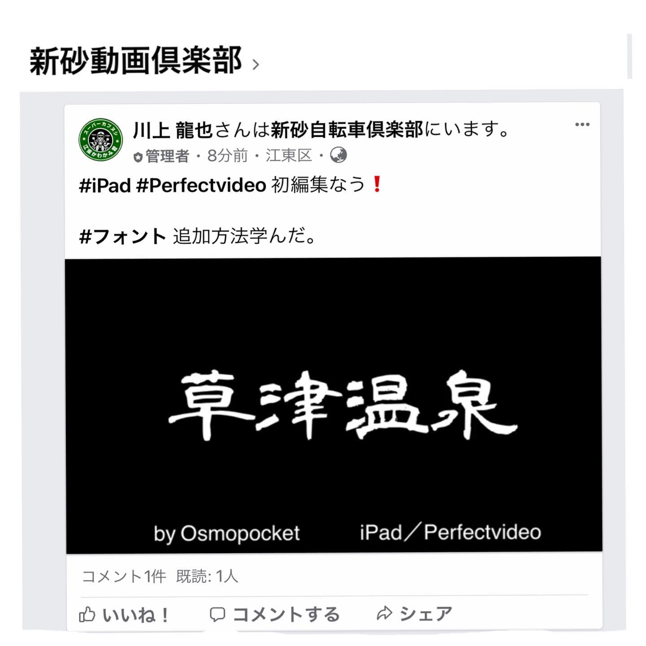Open the three-dot post options menu
The height and width of the screenshot is (646, 646).
[582, 125]
